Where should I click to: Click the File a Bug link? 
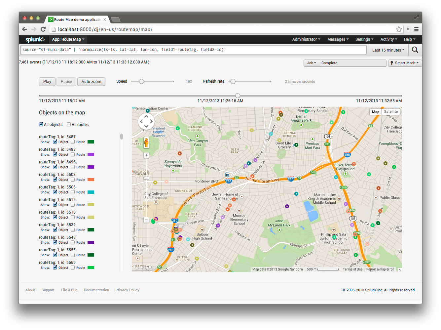(x=69, y=290)
